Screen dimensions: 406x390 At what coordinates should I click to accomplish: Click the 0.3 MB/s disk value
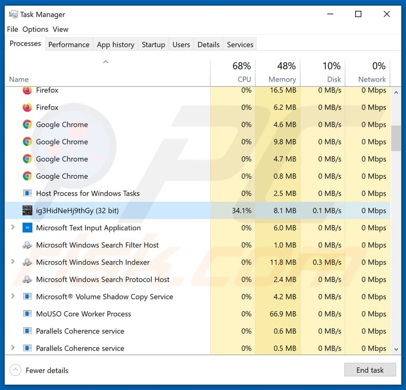327,263
